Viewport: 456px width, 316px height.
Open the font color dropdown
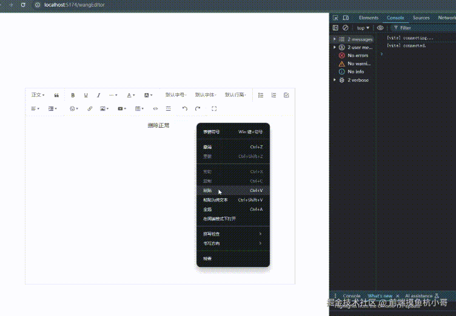tap(130, 95)
